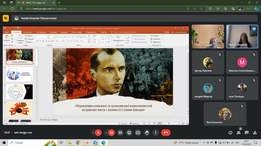Expand video settings arrow beside camera
This screenshot has height=146, width=261.
106,133
